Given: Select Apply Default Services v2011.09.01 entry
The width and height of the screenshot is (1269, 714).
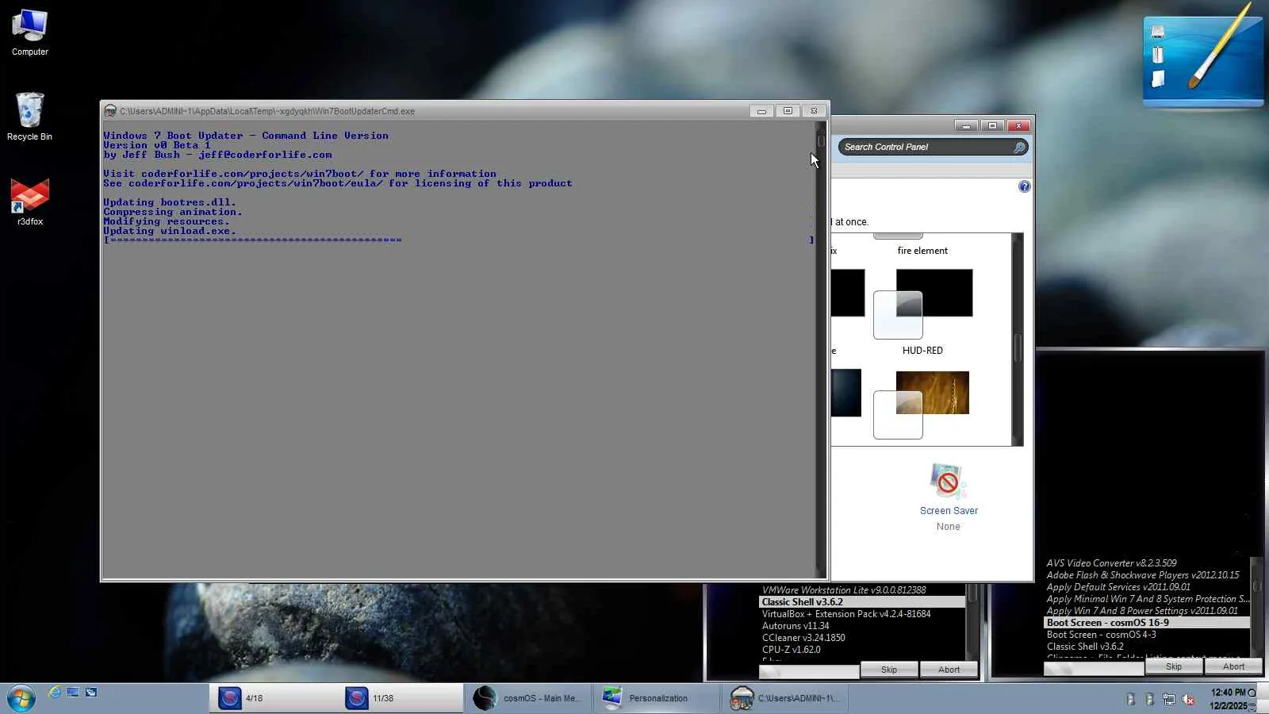Looking at the screenshot, I should (1118, 587).
